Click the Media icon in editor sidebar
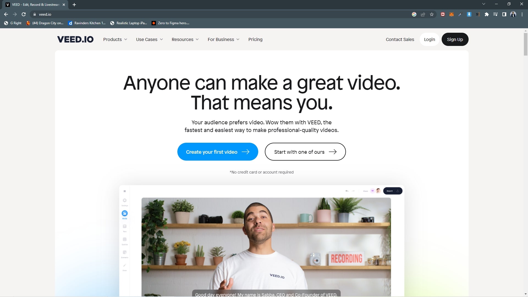The width and height of the screenshot is (528, 297). pyautogui.click(x=125, y=213)
